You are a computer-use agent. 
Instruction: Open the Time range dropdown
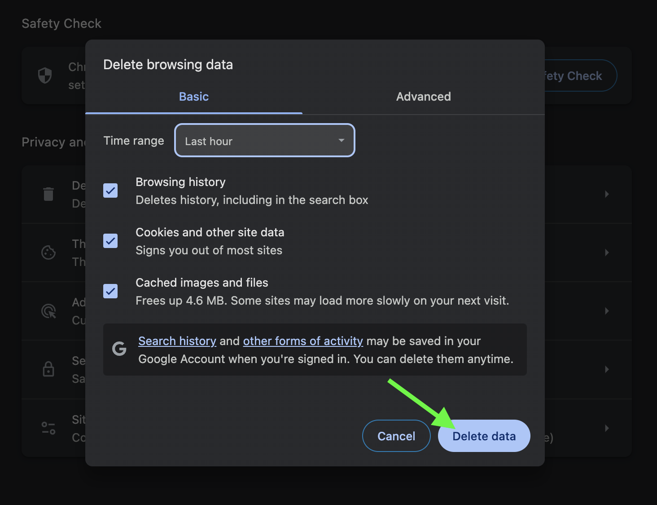pos(265,141)
